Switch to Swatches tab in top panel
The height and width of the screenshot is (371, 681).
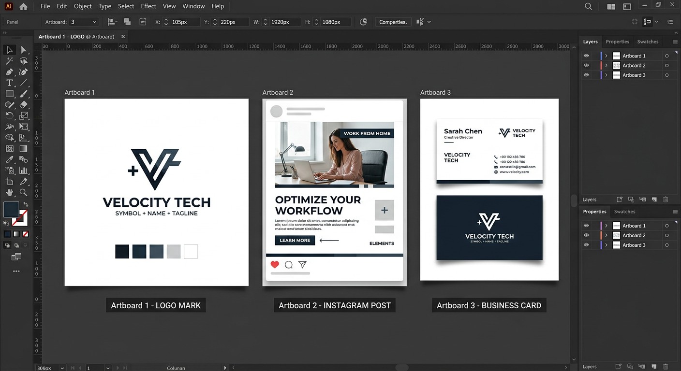[648, 42]
